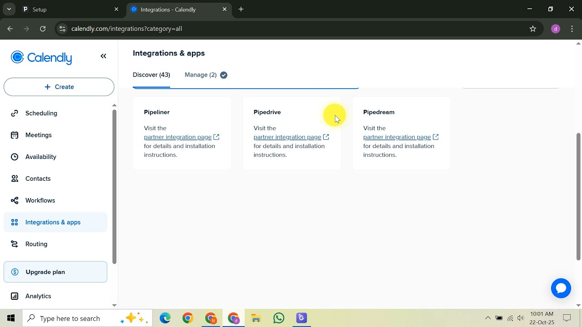View site information icon in address bar

62,29
